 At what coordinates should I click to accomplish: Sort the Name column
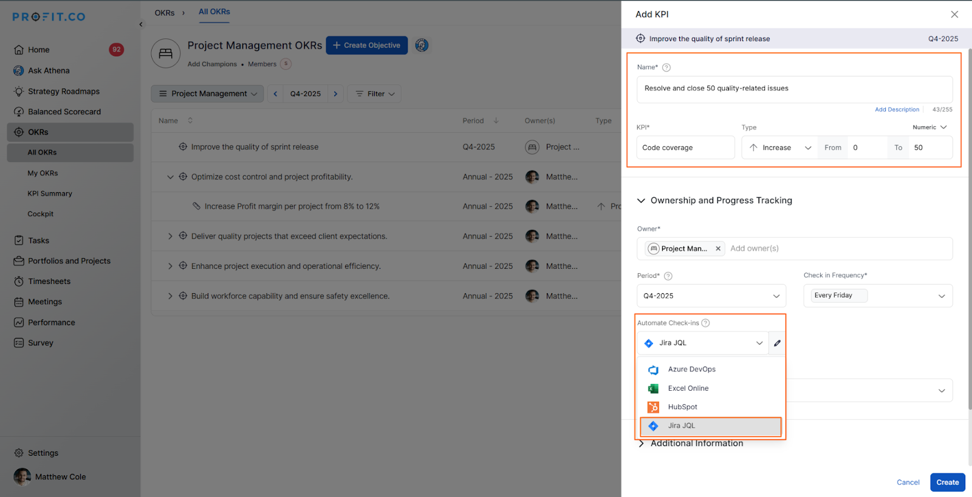(x=190, y=120)
